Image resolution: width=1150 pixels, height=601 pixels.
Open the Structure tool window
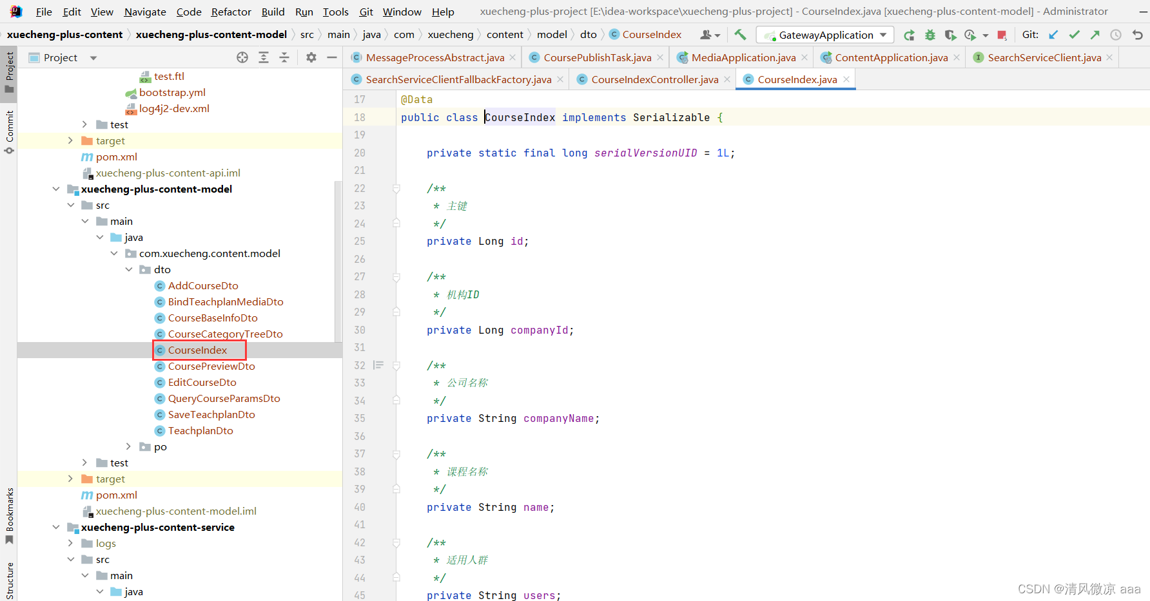[x=9, y=580]
